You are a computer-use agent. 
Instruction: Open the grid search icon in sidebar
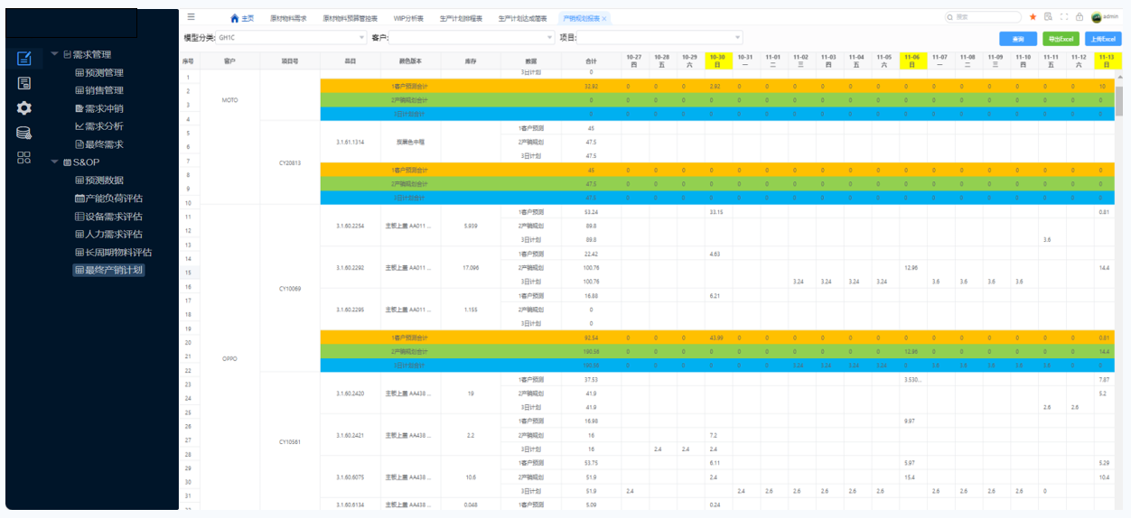tap(24, 157)
